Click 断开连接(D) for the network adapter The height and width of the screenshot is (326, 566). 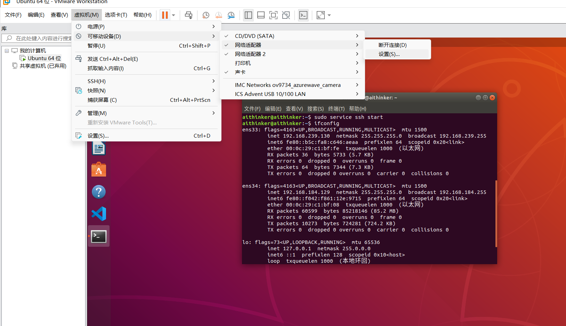click(397, 45)
